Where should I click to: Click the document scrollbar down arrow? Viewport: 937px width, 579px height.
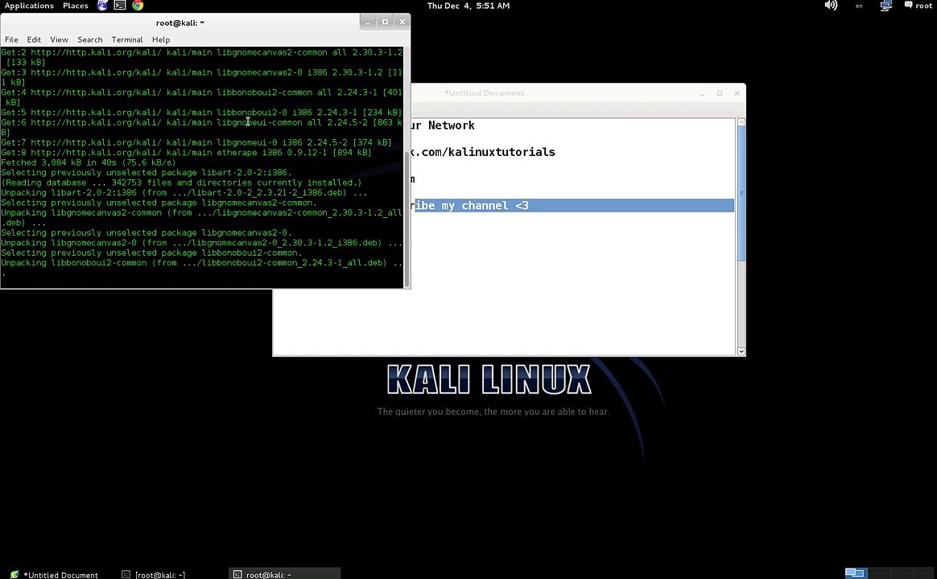coord(741,351)
